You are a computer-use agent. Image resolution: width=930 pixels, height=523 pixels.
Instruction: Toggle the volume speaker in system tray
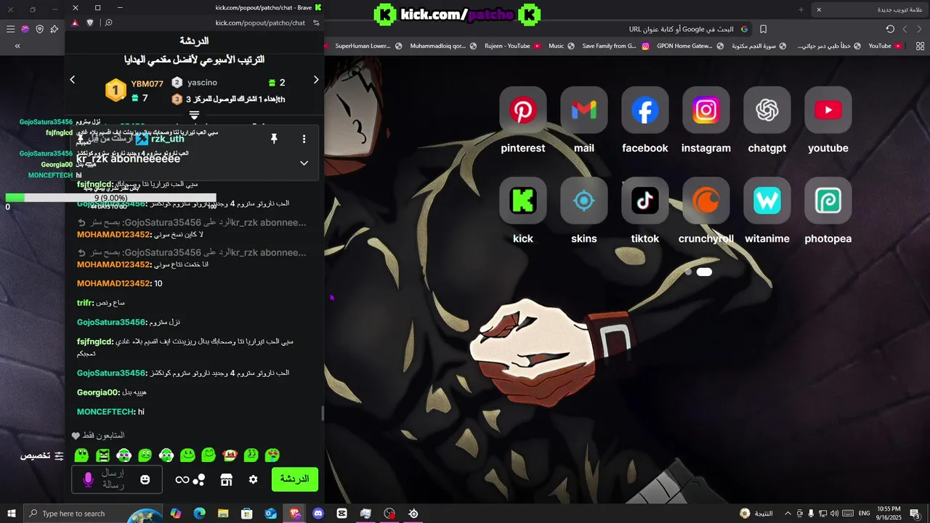834,514
